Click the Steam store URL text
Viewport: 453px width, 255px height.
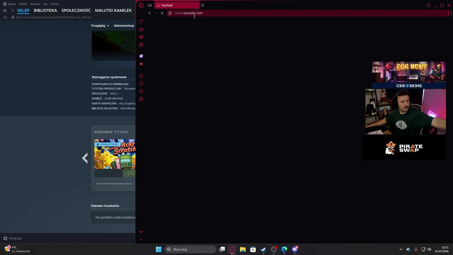[53, 17]
